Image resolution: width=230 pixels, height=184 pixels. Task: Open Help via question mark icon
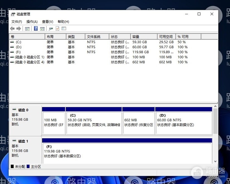tap(36, 28)
